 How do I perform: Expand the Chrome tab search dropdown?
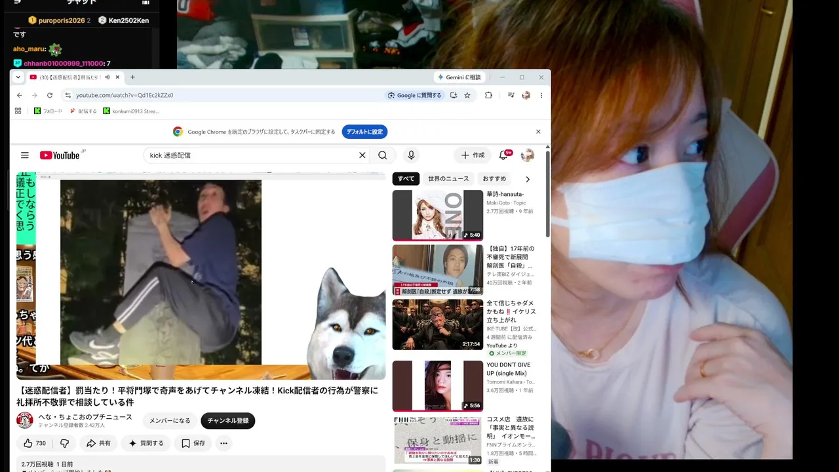18,77
